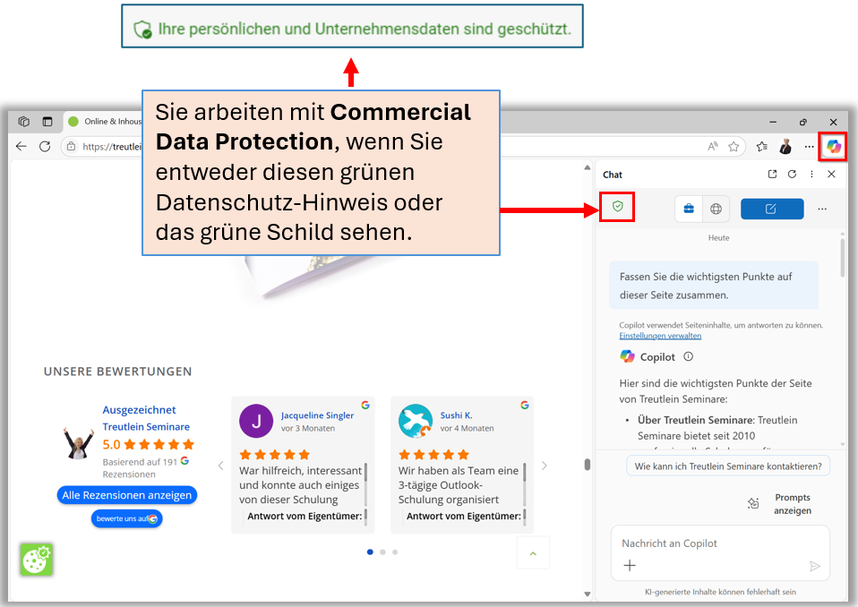Open Copilot chat in a new window
The width and height of the screenshot is (858, 607).
pyautogui.click(x=772, y=174)
